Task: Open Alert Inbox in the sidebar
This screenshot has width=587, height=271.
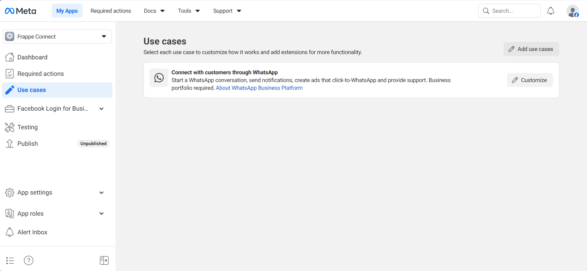Action: point(32,232)
